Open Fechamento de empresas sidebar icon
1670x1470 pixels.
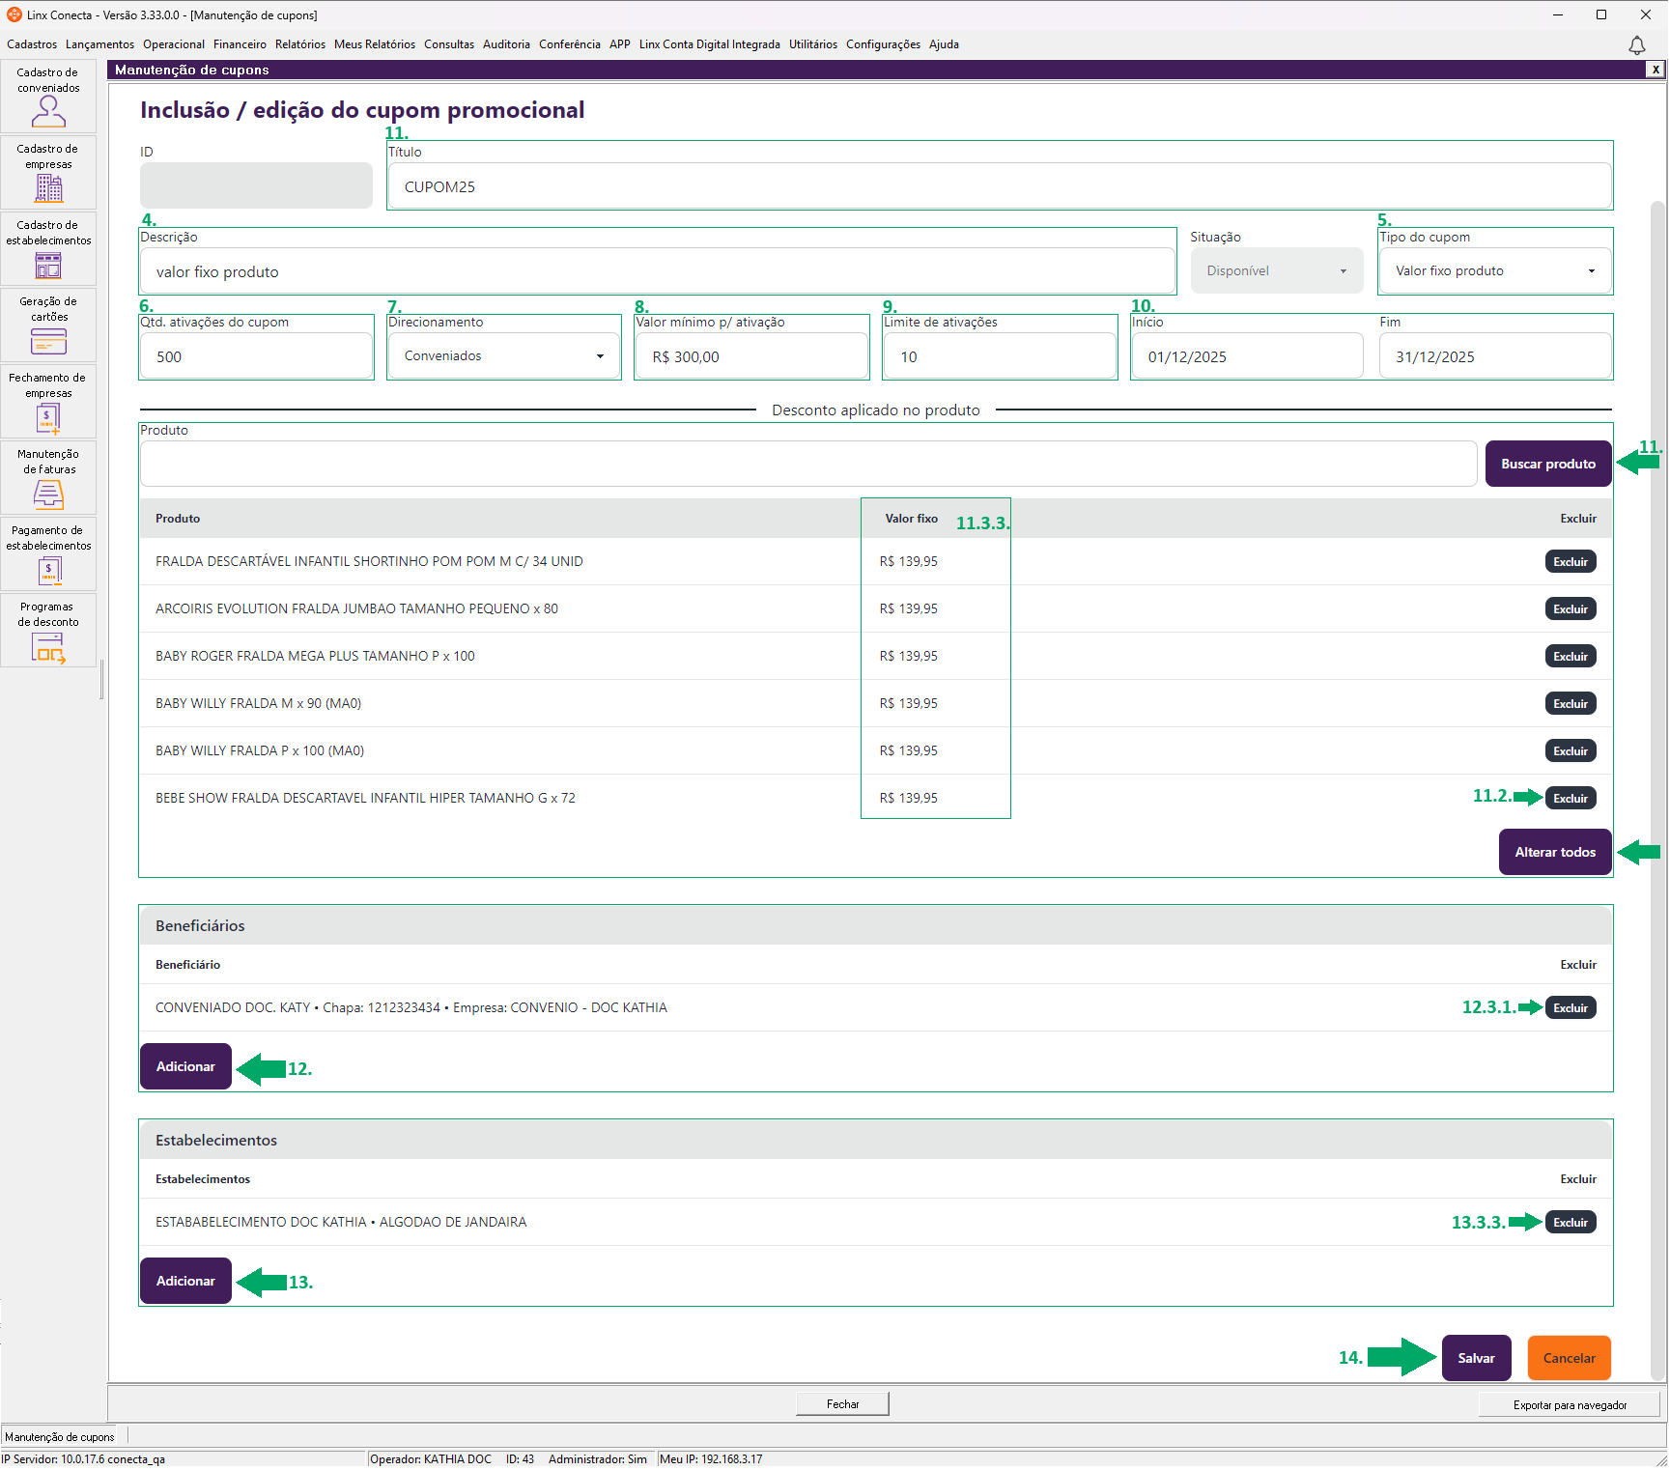coord(48,402)
